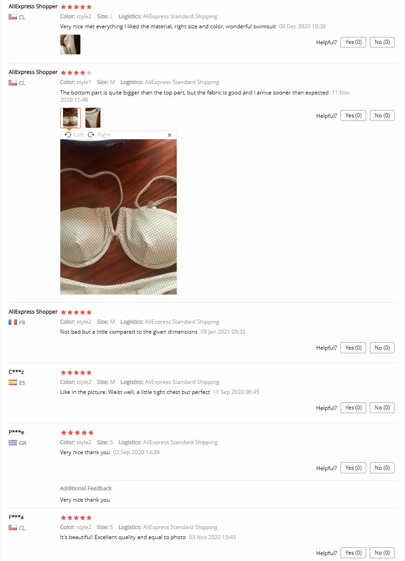The height and width of the screenshot is (561, 405).
Task: Vote Yes on the bottom part bigger review
Action: 353,115
